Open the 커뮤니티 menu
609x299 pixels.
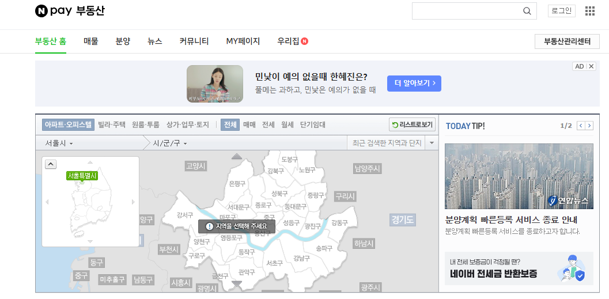(x=194, y=41)
